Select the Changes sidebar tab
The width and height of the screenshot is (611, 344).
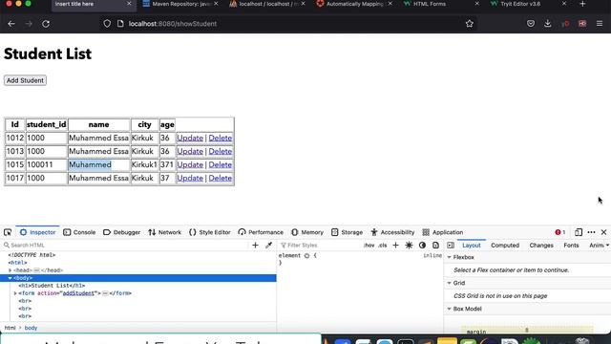[541, 246]
